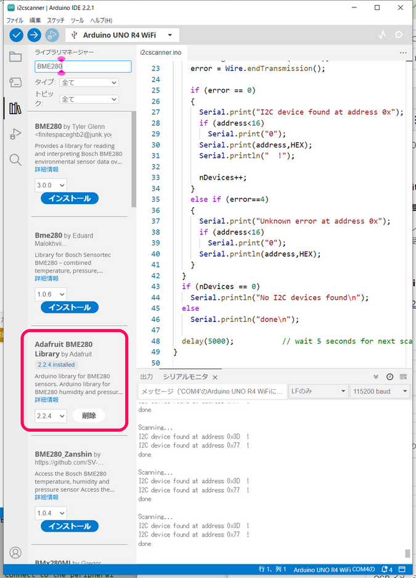Image resolution: width=416 pixels, height=578 pixels.
Task: Open version dropdown showing 1.0.4
Action: [x=51, y=513]
